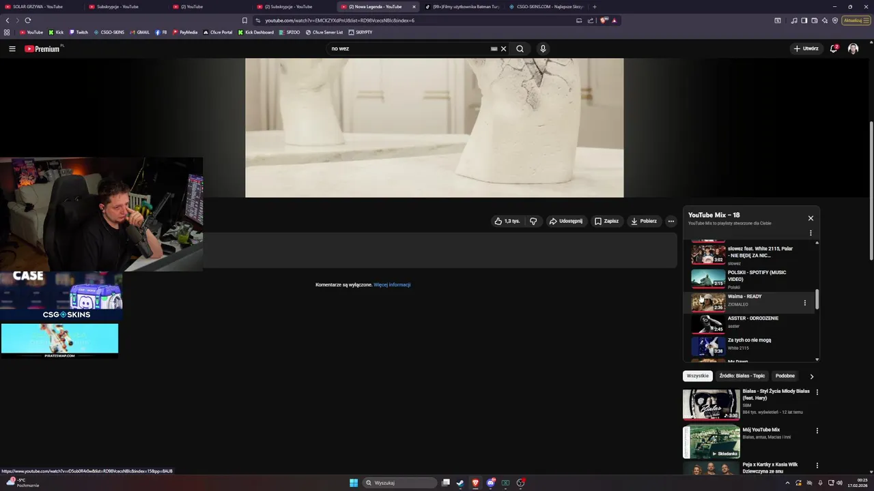
Task: Select Wszystkie filter chip
Action: (698, 376)
